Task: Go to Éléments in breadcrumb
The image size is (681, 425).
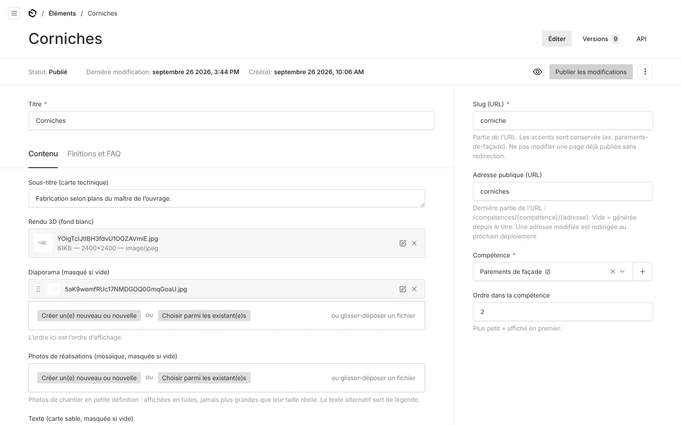Action: click(62, 13)
